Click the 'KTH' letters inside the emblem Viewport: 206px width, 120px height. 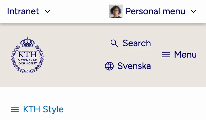click(x=27, y=54)
